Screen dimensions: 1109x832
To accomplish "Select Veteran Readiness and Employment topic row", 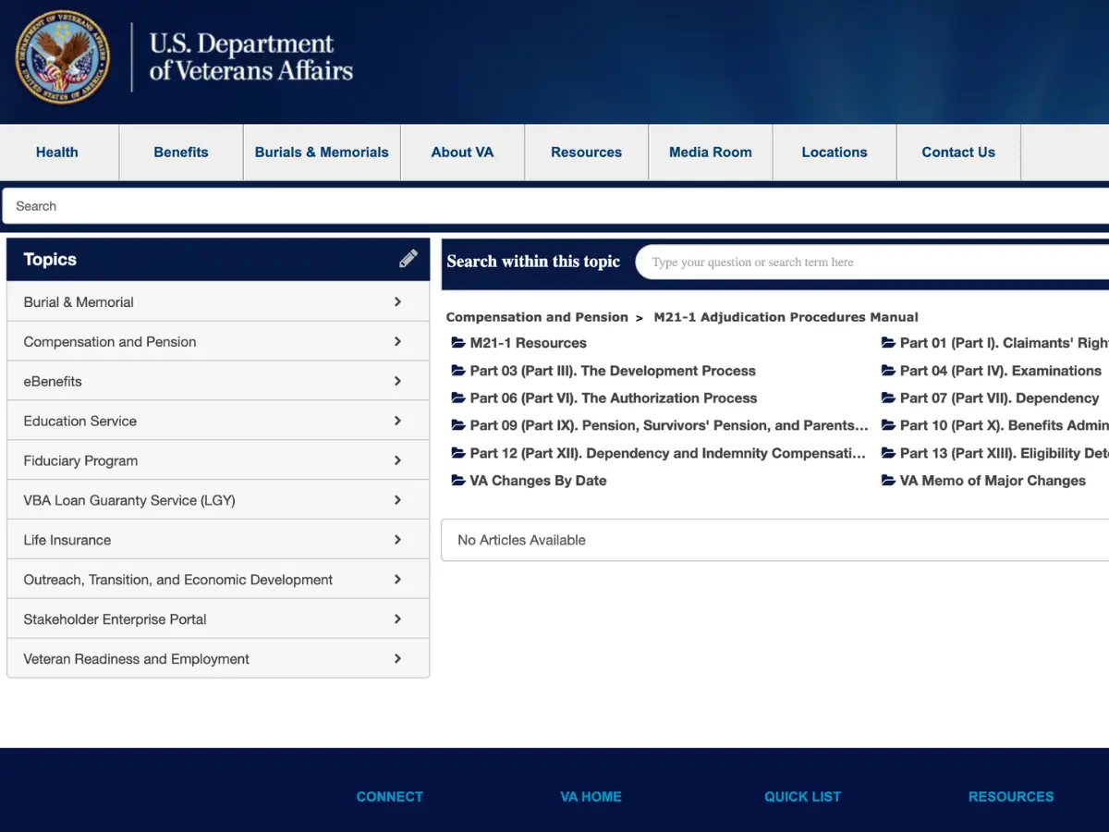I will pyautogui.click(x=218, y=659).
